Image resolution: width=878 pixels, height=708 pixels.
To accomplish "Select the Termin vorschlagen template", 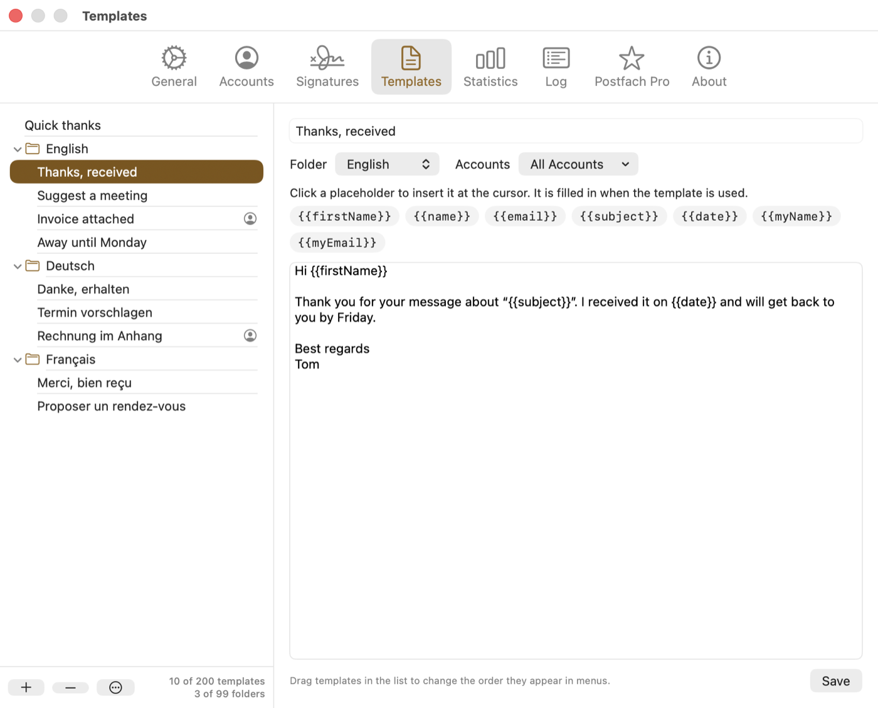I will click(136, 312).
